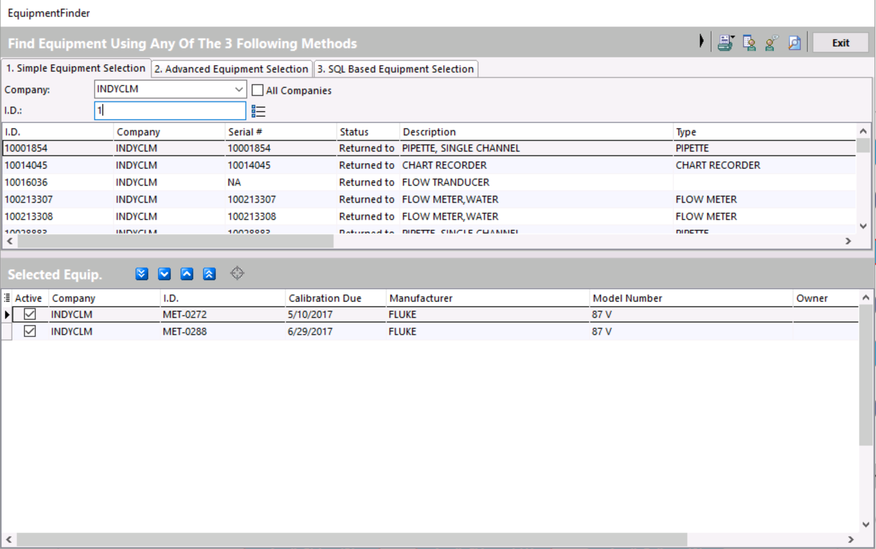Click the double up arrow button
This screenshot has height=549, width=876.
click(x=209, y=274)
